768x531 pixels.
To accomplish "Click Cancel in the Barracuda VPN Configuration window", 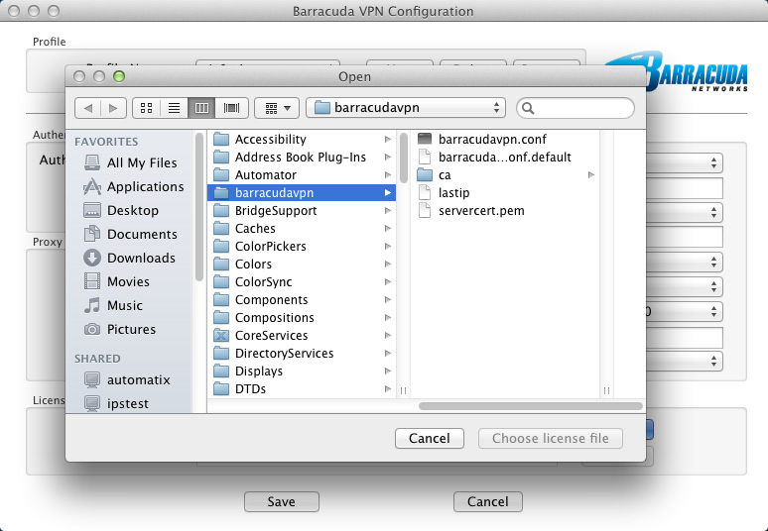I will coord(488,501).
